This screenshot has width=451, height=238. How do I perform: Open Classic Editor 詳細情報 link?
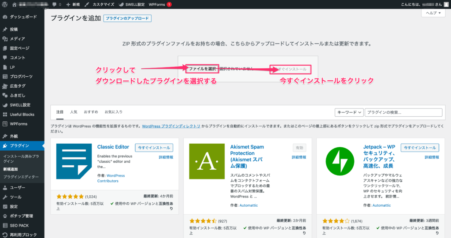click(166, 157)
